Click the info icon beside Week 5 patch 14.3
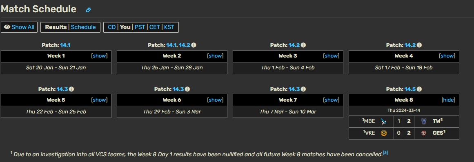 pyautogui.click(x=71, y=89)
